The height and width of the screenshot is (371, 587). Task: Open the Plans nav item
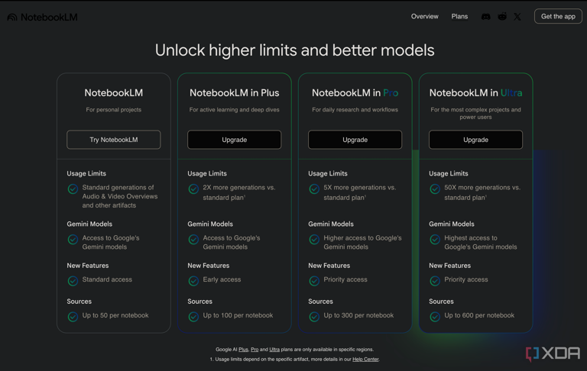(x=459, y=17)
